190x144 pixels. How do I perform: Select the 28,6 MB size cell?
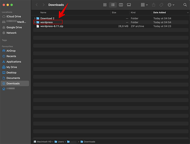(x=123, y=26)
